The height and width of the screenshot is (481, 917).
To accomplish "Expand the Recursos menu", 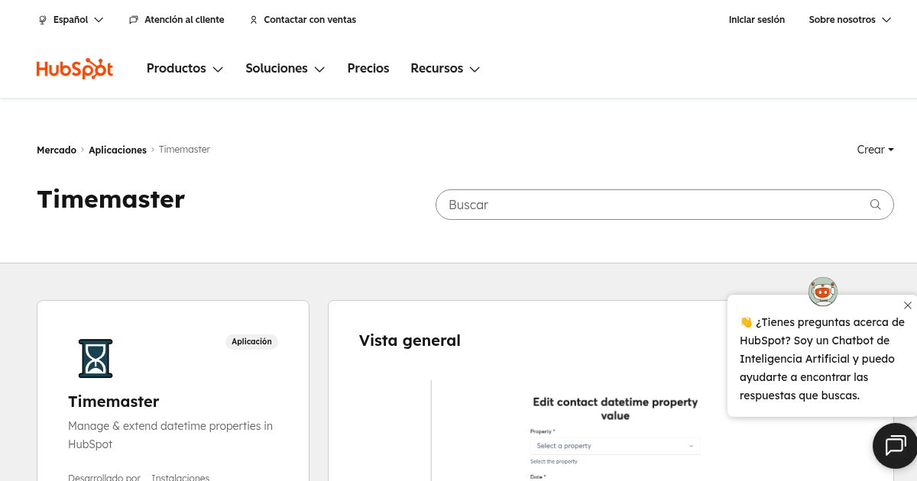I will [x=445, y=69].
